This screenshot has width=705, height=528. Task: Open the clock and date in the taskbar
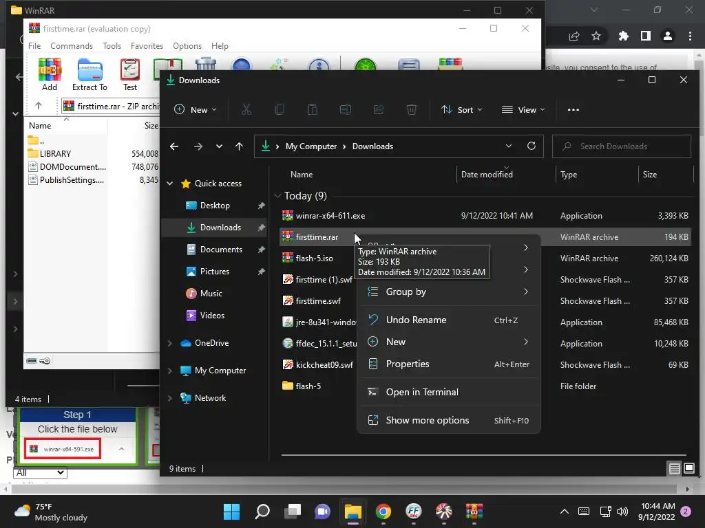[656, 511]
